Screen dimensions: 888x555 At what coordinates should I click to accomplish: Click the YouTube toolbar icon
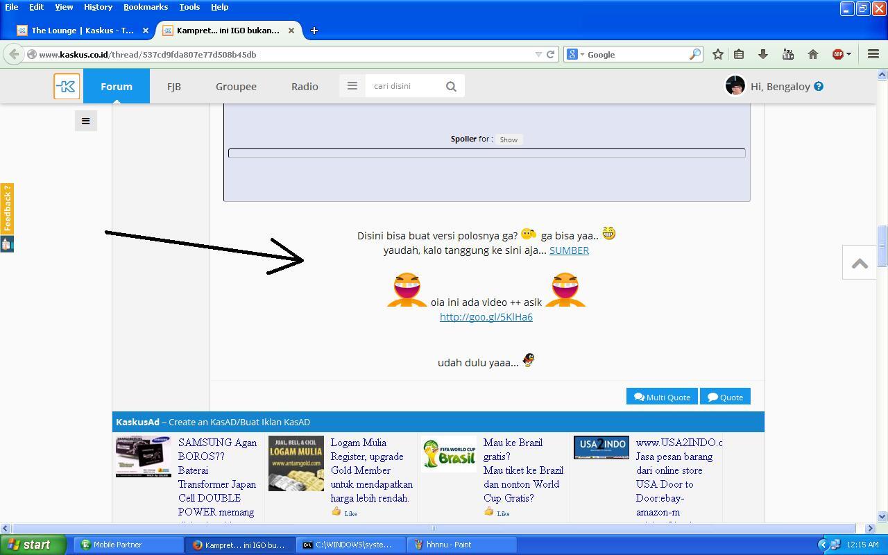tap(788, 54)
